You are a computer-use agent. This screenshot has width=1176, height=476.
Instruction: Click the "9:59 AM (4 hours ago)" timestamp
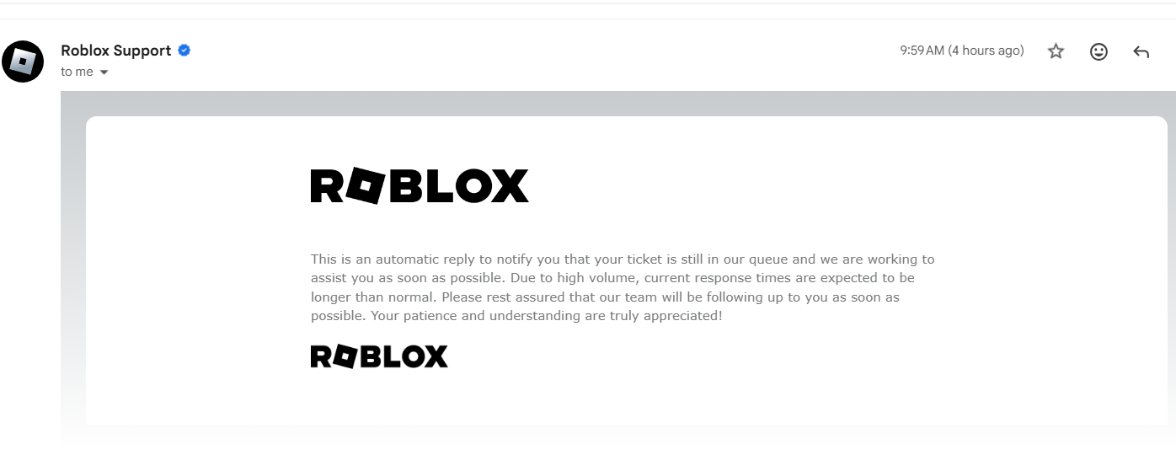(961, 51)
